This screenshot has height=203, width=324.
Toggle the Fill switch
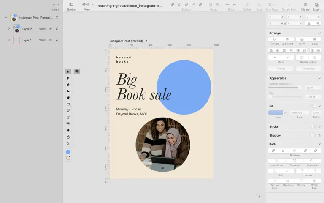pos(314,106)
